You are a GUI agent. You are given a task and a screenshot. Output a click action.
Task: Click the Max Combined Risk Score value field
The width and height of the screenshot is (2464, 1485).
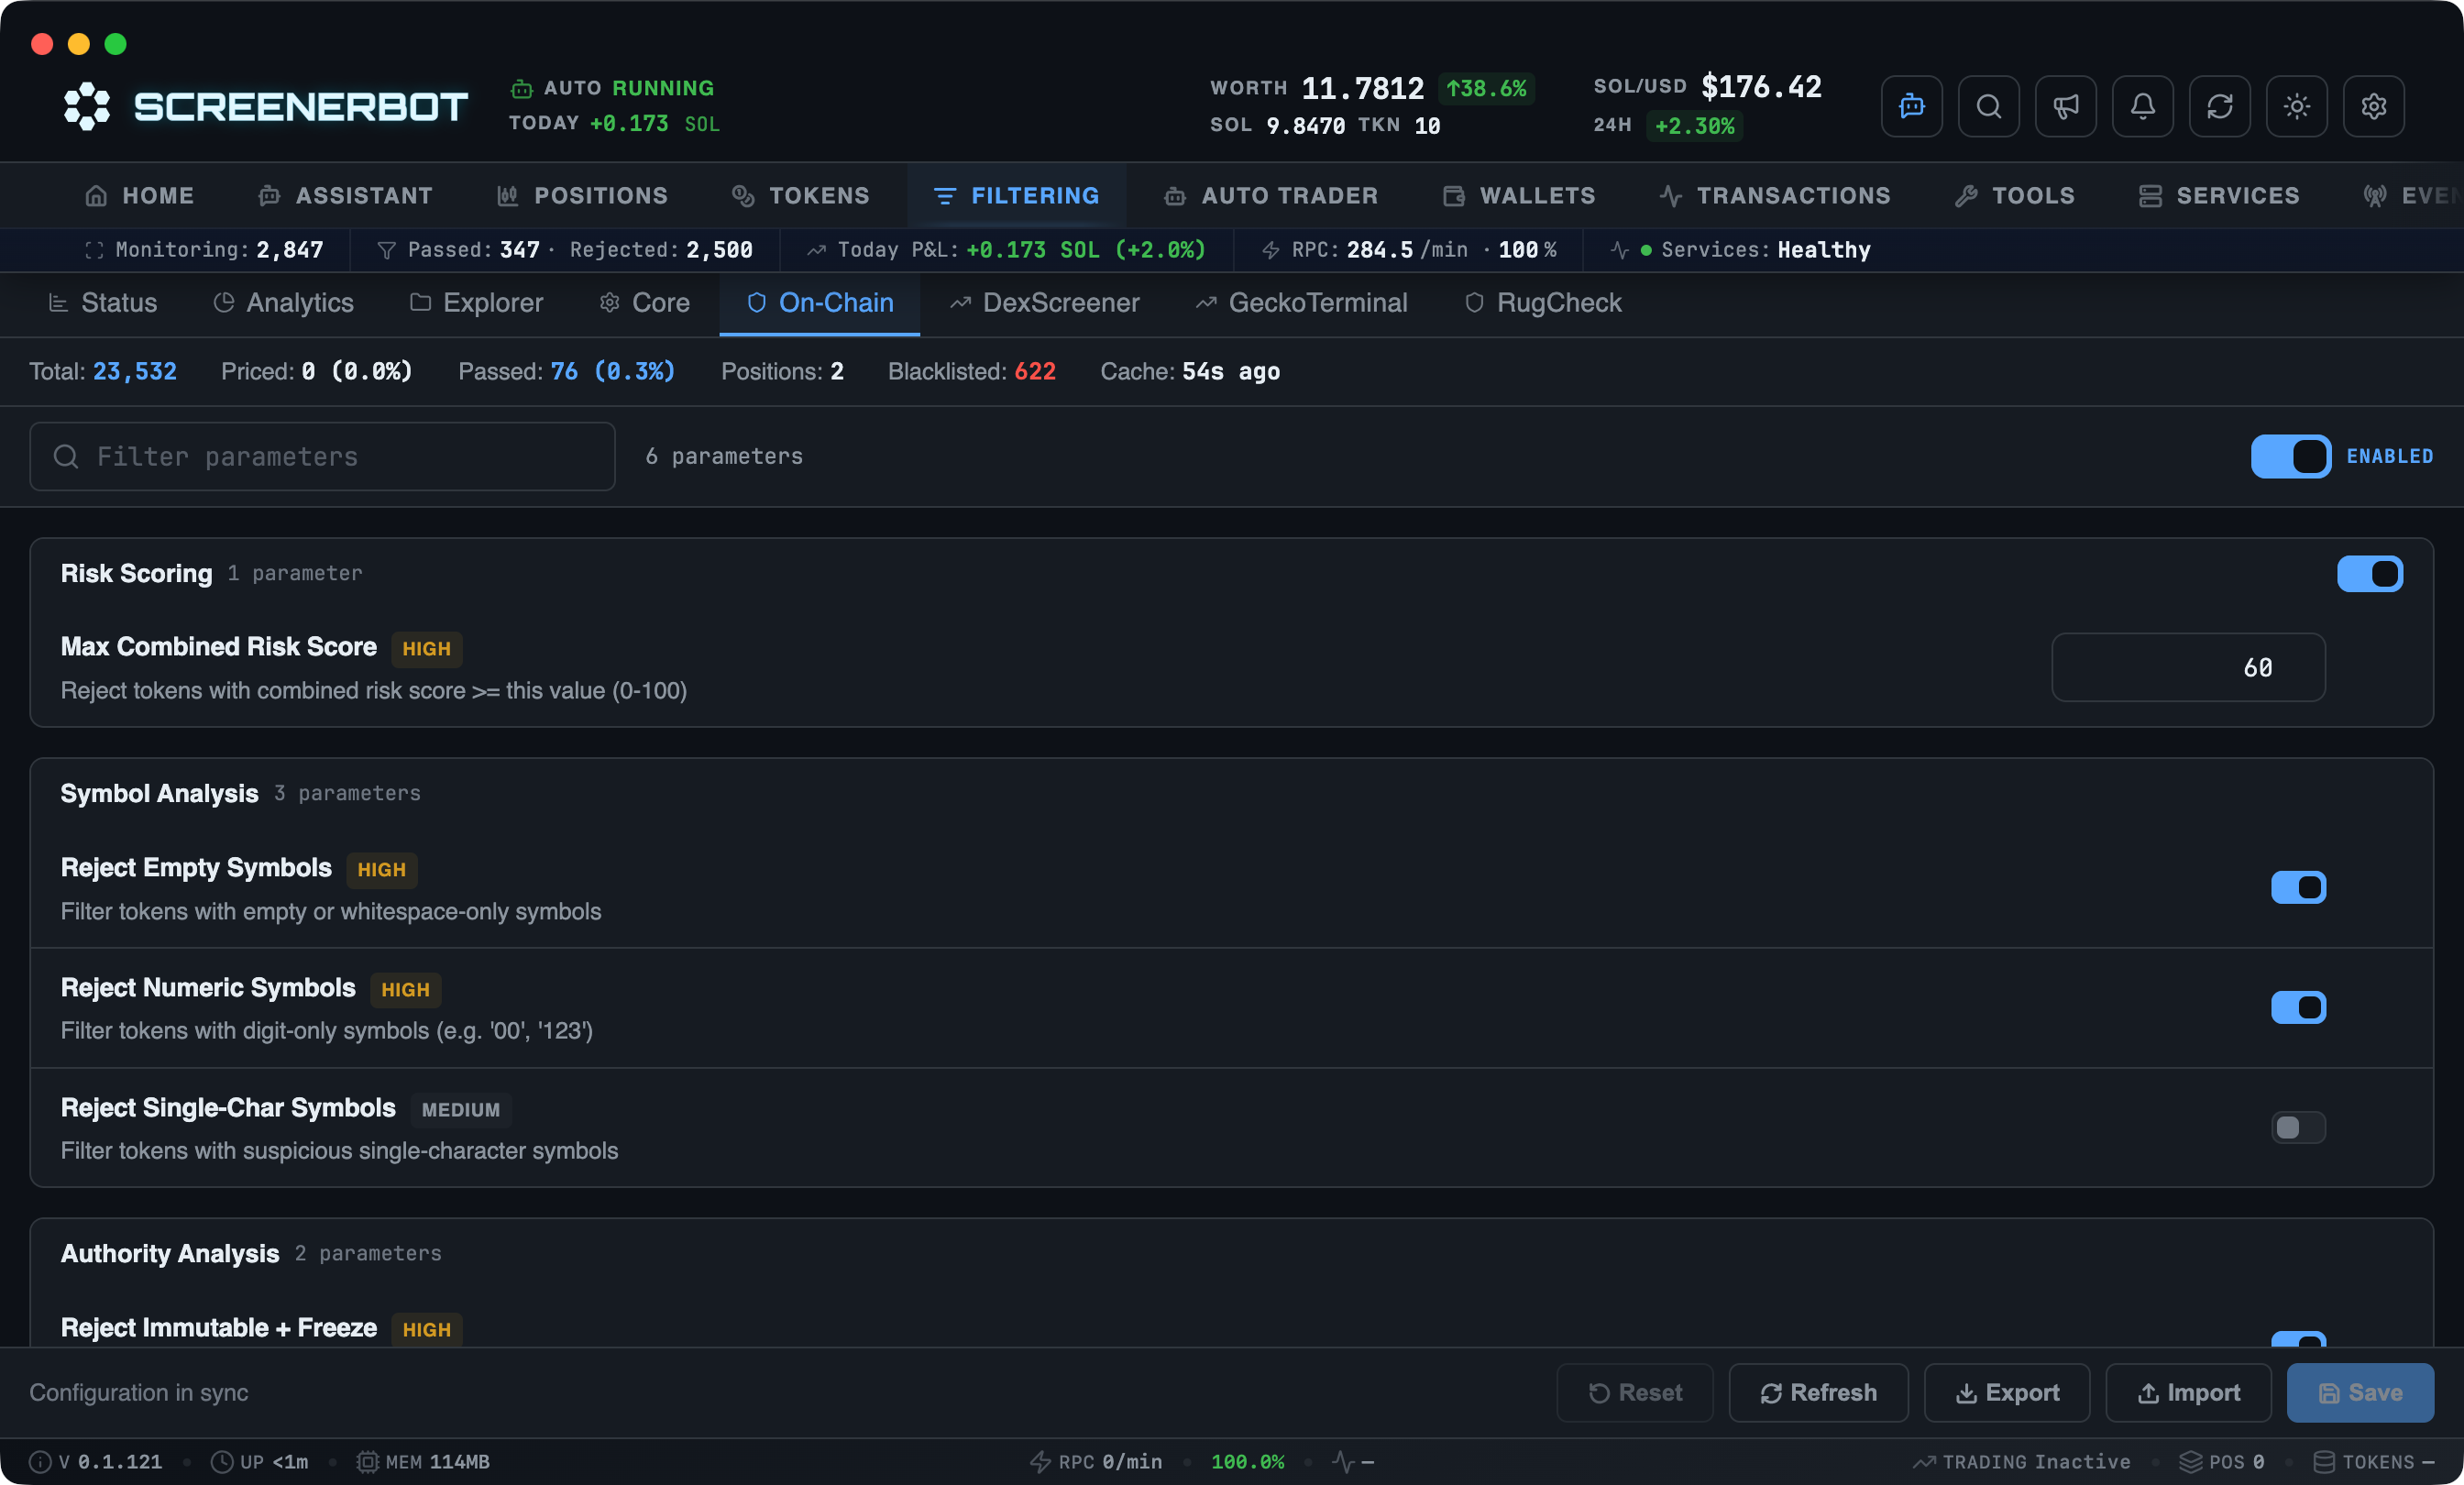click(2188, 668)
